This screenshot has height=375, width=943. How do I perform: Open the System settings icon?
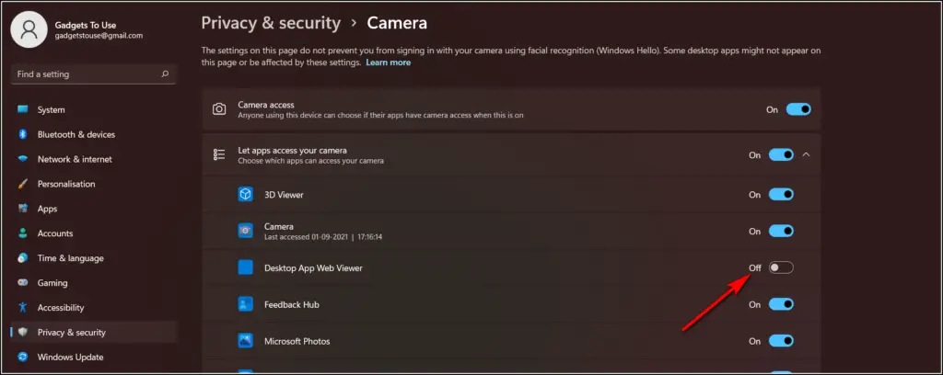(x=23, y=109)
